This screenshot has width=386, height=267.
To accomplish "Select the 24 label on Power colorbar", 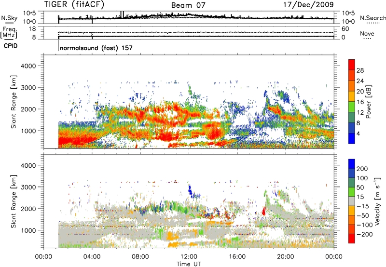I will coord(360,81).
